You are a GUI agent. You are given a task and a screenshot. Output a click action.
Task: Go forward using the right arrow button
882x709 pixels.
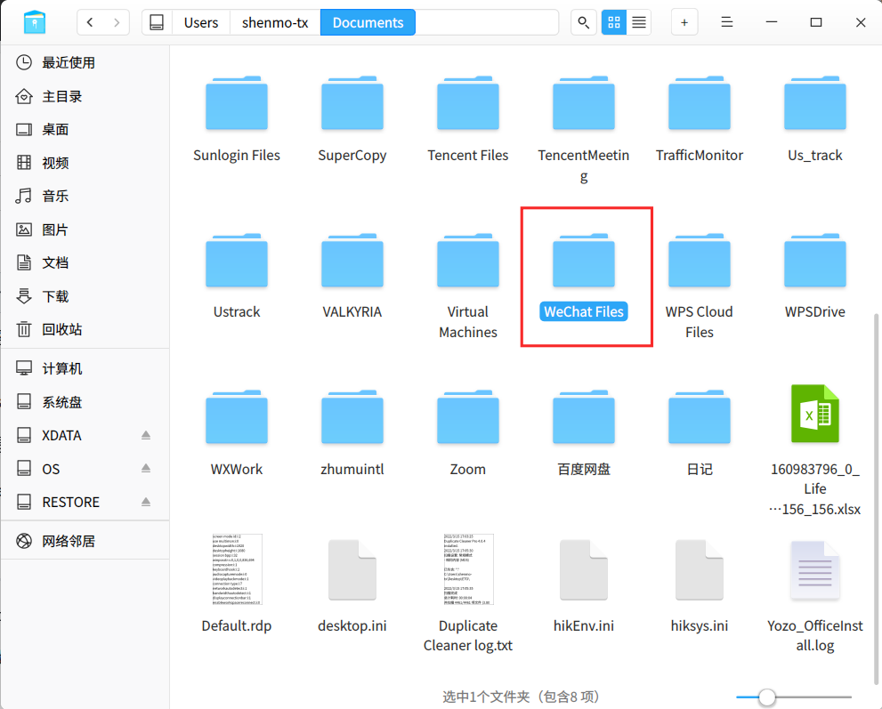click(117, 22)
